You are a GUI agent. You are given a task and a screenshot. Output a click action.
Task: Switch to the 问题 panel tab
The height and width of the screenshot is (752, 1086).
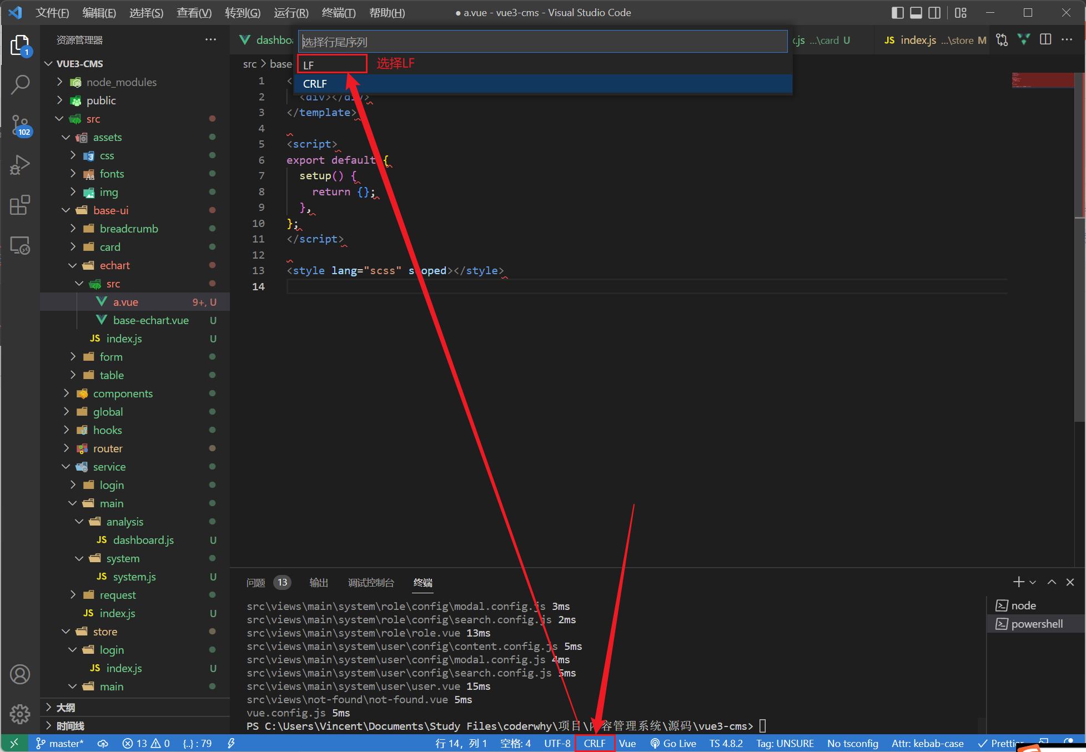click(x=256, y=582)
